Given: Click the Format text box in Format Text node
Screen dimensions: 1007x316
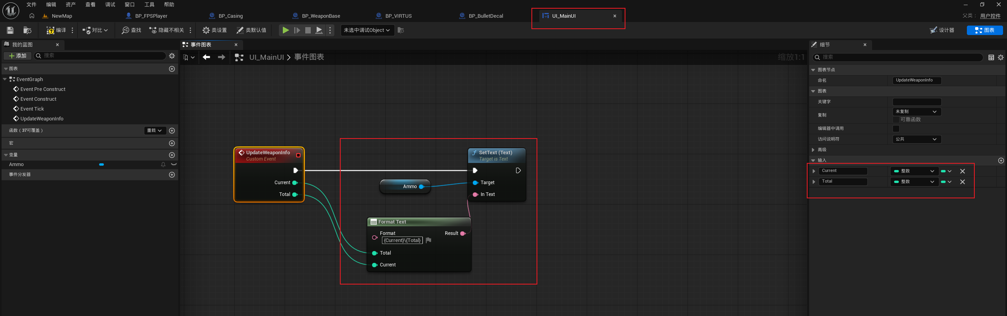Looking at the screenshot, I should pos(402,240).
